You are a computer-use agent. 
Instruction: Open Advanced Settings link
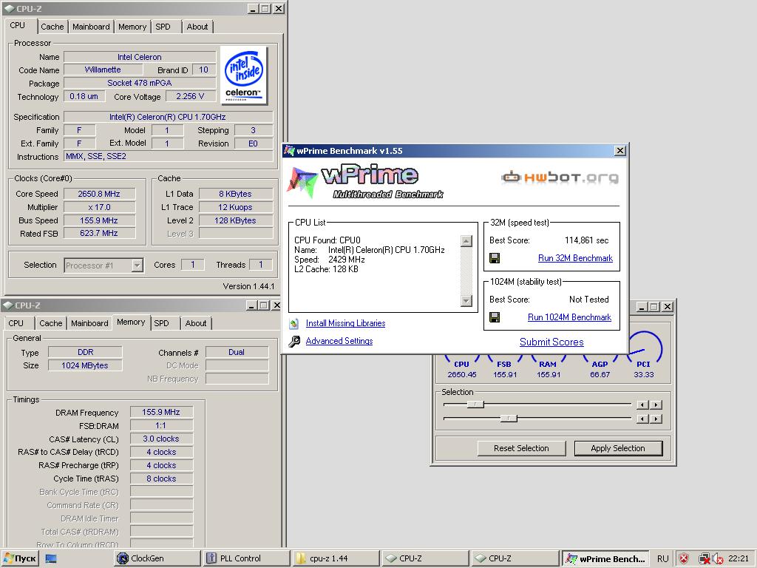(339, 341)
